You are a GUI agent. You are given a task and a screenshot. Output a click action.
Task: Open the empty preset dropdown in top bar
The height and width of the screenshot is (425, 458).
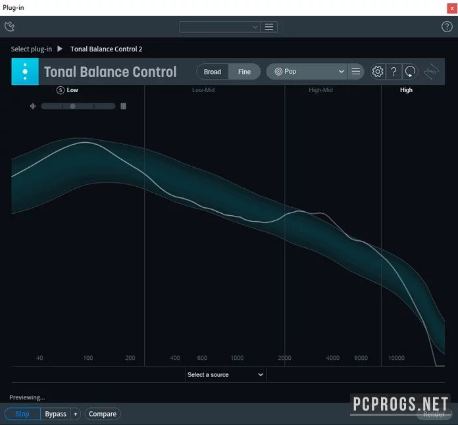220,27
